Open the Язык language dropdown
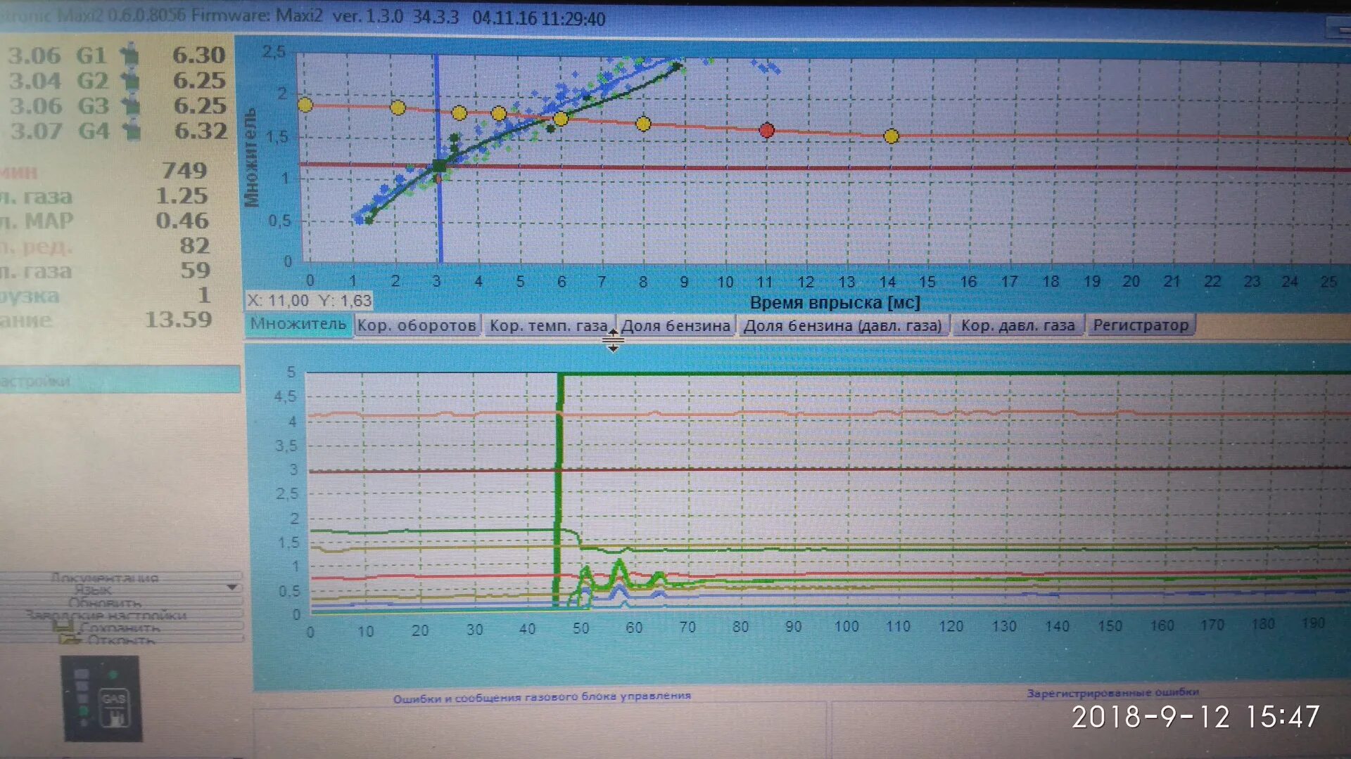The image size is (1351, 759). pos(231,588)
